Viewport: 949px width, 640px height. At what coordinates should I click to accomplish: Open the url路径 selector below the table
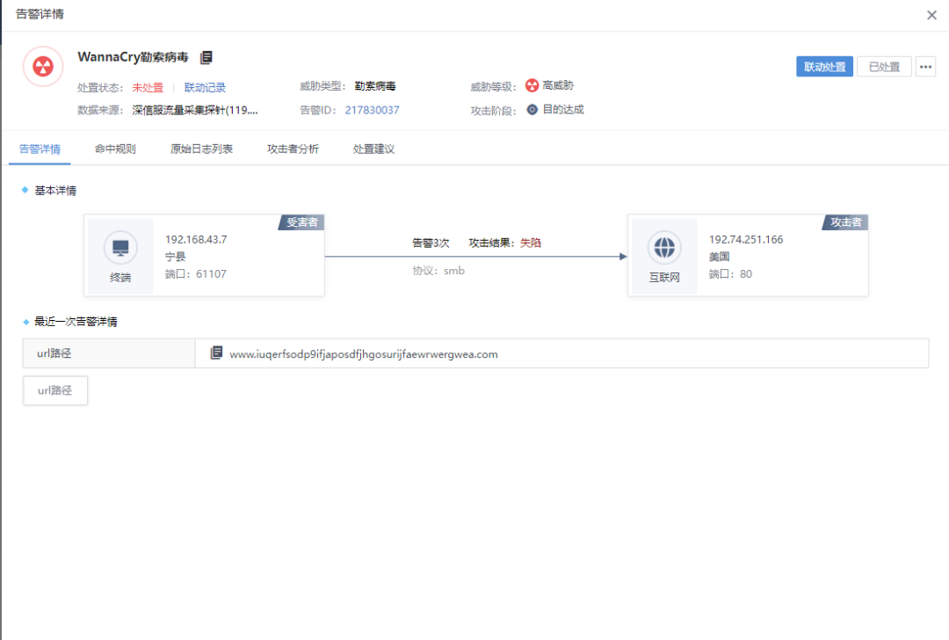(x=54, y=390)
